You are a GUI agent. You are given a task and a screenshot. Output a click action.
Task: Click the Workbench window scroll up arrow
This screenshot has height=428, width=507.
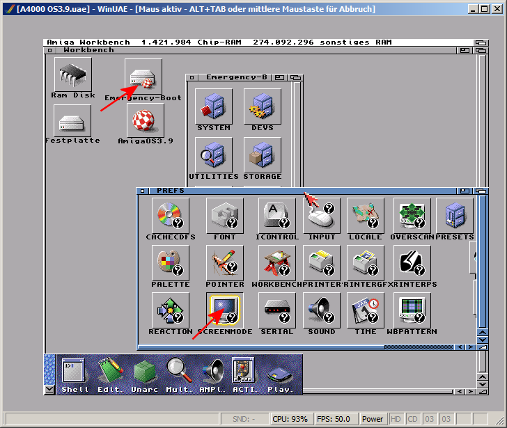point(482,377)
